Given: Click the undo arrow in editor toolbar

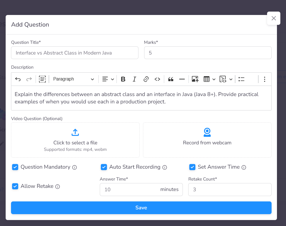Looking at the screenshot, I should point(18,79).
